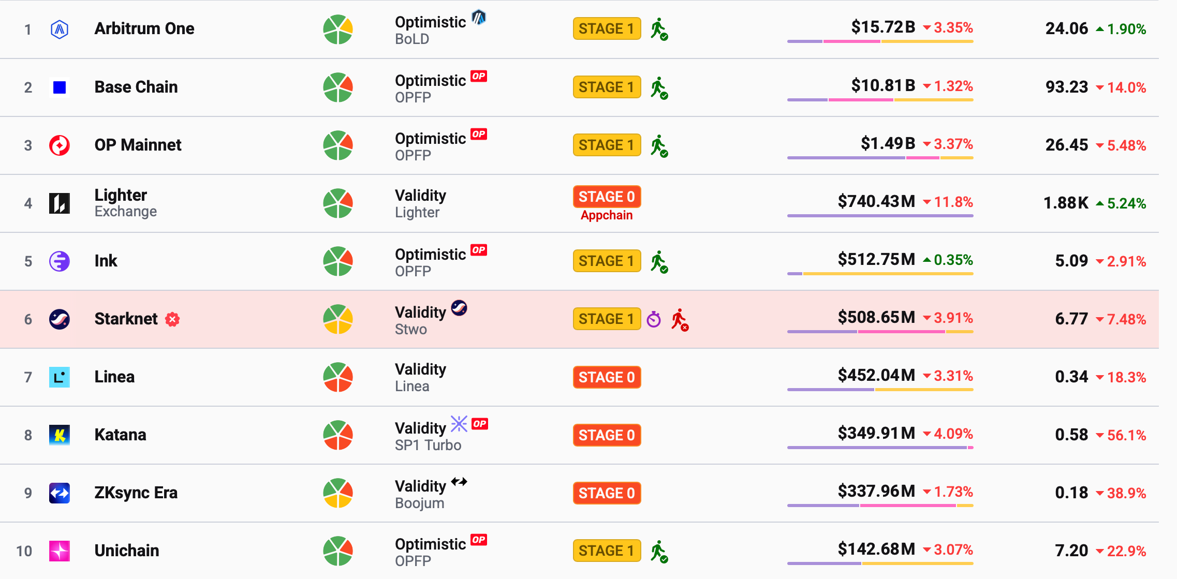Click the stopwatch icon in Starknet's row
This screenshot has height=579, width=1177.
point(655,319)
